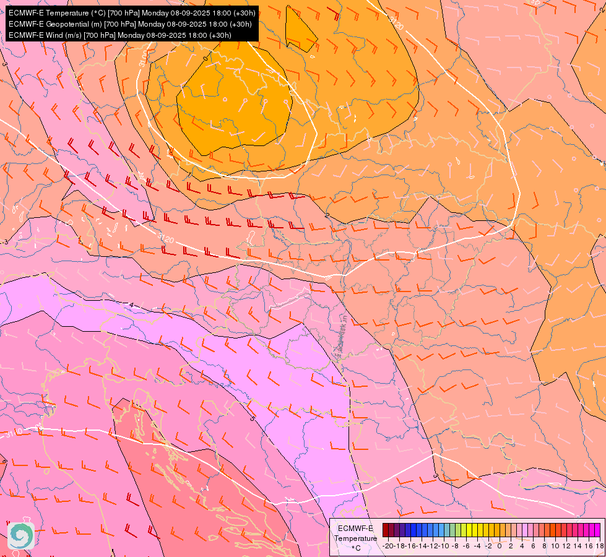
Task: Click the teal swirl logo icon
Action: point(21,535)
